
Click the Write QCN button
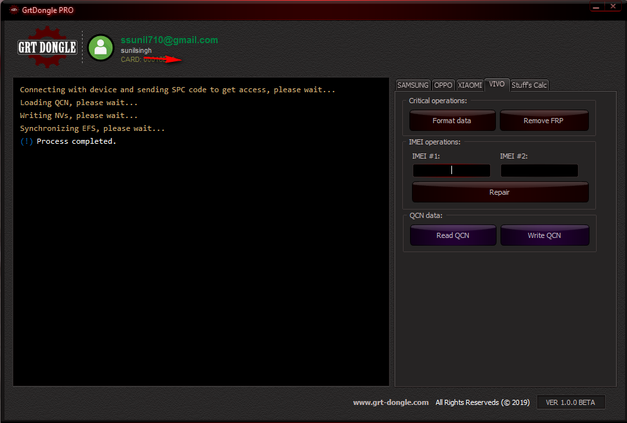pos(544,235)
